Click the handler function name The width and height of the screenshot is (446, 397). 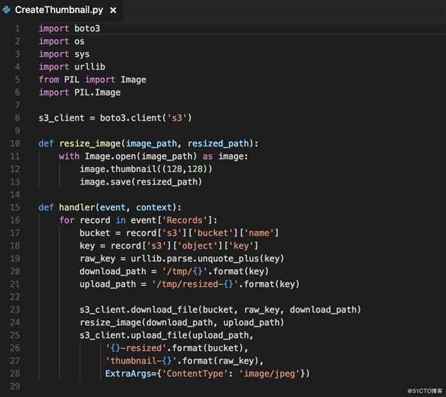click(77, 207)
